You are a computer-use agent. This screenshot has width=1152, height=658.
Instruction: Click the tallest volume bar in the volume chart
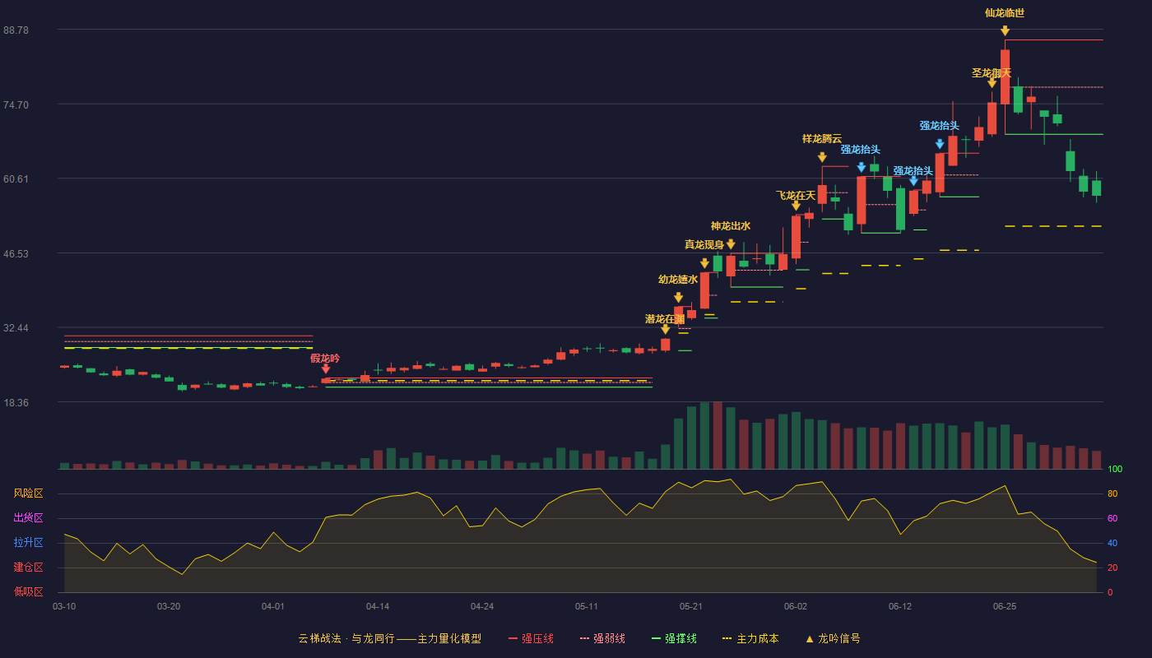(718, 435)
